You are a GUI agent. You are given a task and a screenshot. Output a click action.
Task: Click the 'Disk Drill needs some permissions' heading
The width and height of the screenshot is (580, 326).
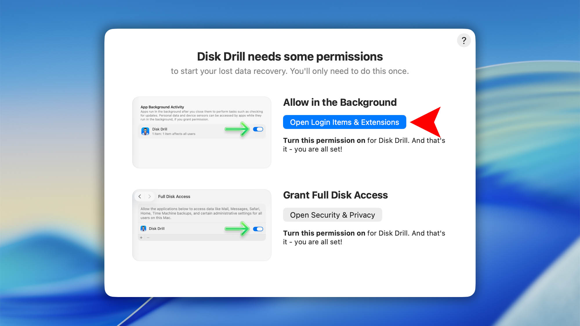click(x=290, y=57)
